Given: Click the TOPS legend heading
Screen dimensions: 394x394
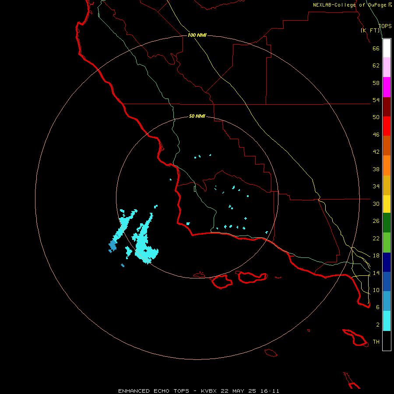Looking at the screenshot, I should point(385,26).
